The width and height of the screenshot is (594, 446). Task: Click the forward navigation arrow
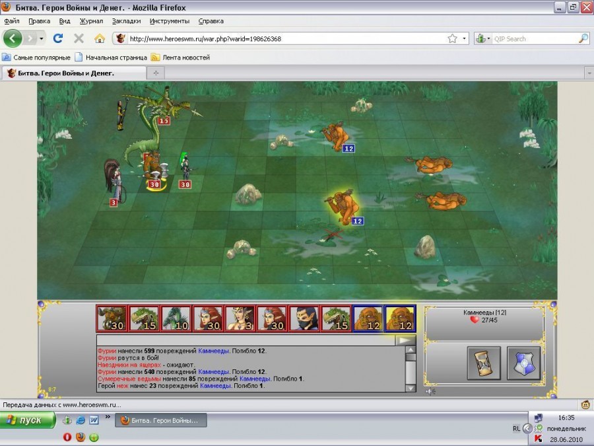coord(30,38)
